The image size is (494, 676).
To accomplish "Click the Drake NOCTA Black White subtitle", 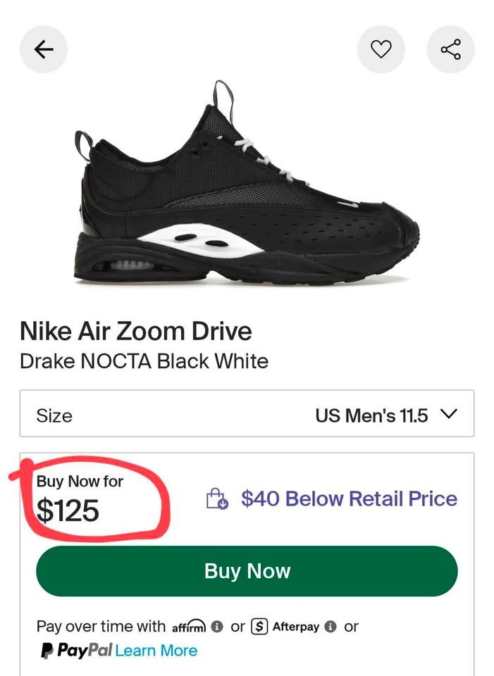I will point(144,361).
